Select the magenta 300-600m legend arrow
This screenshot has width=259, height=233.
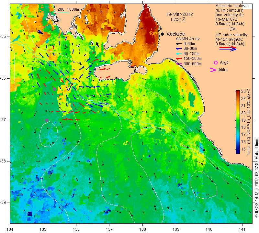click(179, 64)
